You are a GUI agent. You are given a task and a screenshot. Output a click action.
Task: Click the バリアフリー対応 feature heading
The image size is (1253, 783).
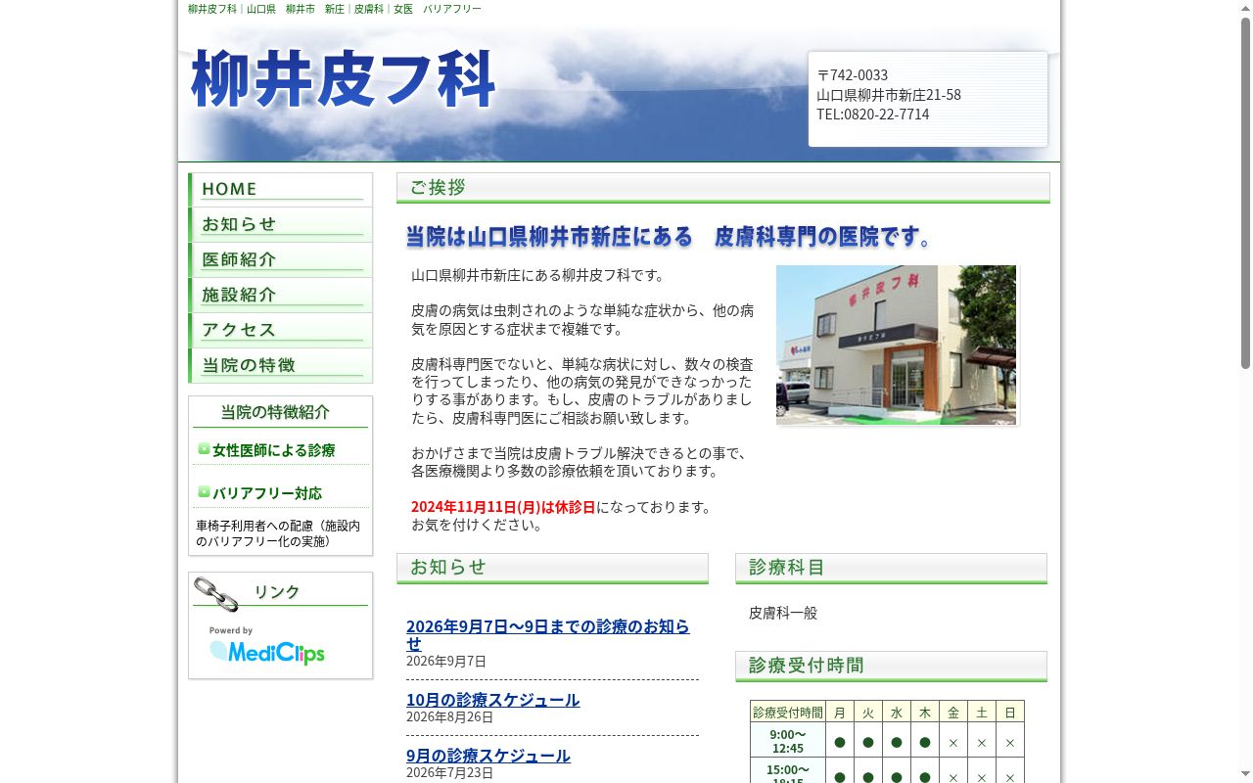click(x=267, y=493)
